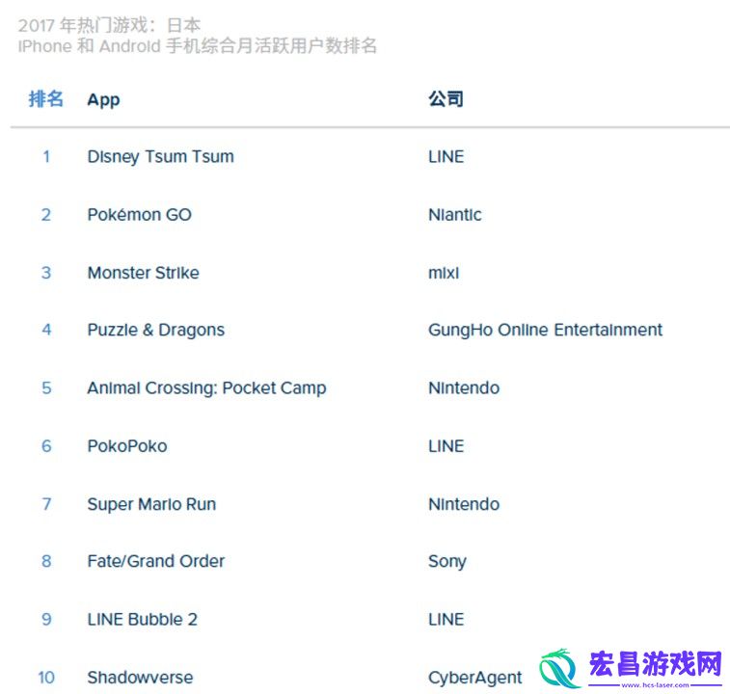This screenshot has width=730, height=694.
Task: Click Nintendo company in Super Mario Run row
Action: pos(464,504)
